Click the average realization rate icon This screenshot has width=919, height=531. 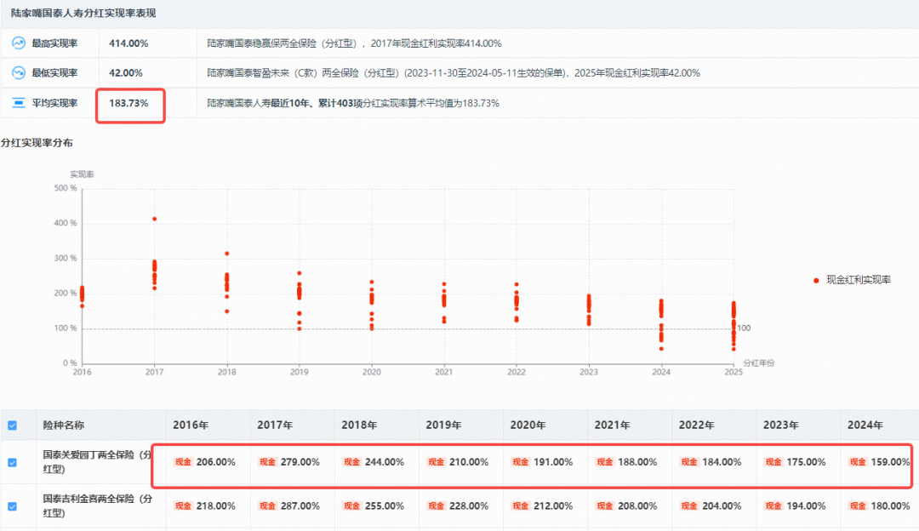(19, 103)
